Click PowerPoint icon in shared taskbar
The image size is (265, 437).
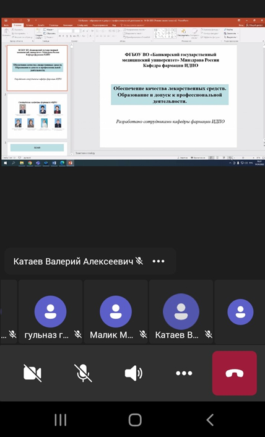pos(70,163)
